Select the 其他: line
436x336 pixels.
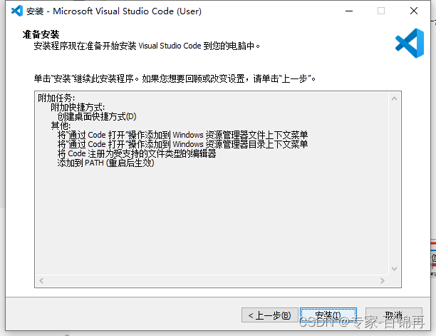tap(61, 126)
